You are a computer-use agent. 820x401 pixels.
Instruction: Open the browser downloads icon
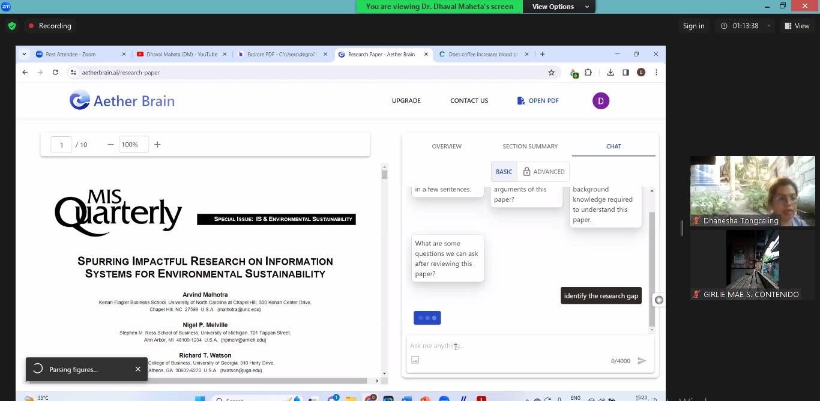(610, 73)
